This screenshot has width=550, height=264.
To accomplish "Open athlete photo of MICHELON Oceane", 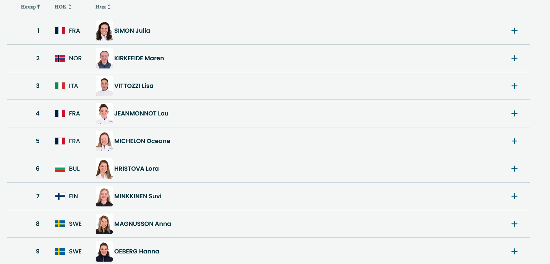I will pos(104,141).
